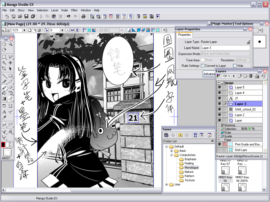Image resolution: width=270 pixels, height=202 pixels.
Task: Click the Delete layer trash icon
Action: click(251, 76)
